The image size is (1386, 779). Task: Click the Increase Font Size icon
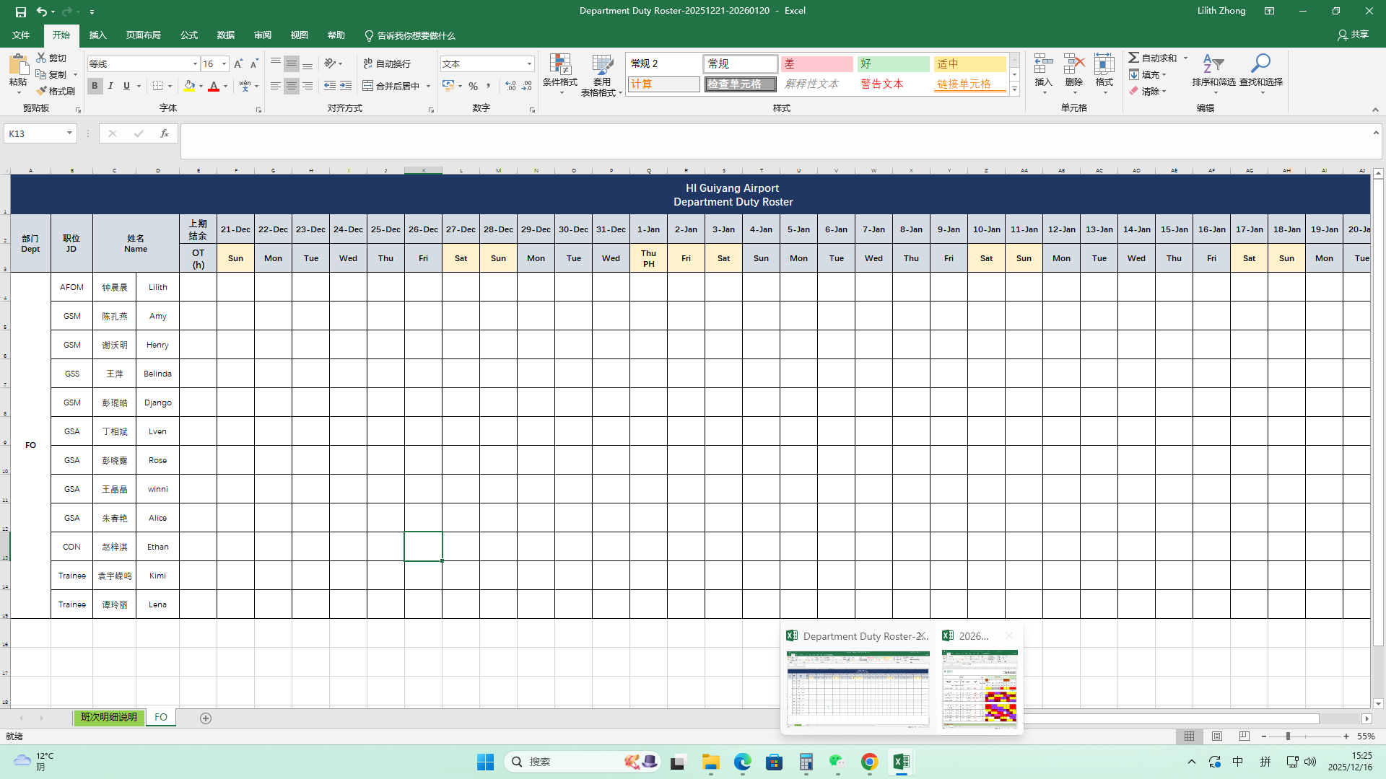238,64
